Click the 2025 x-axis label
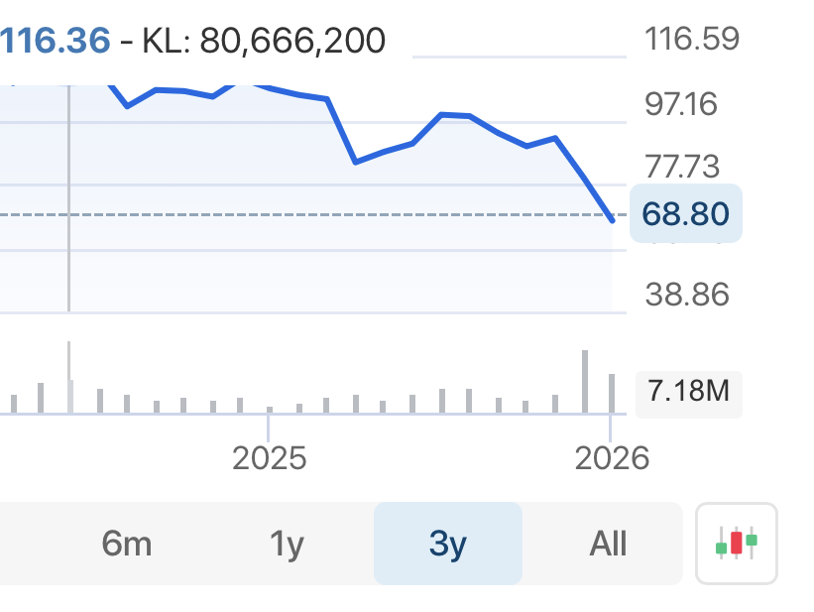This screenshot has height=612, width=814. (269, 458)
